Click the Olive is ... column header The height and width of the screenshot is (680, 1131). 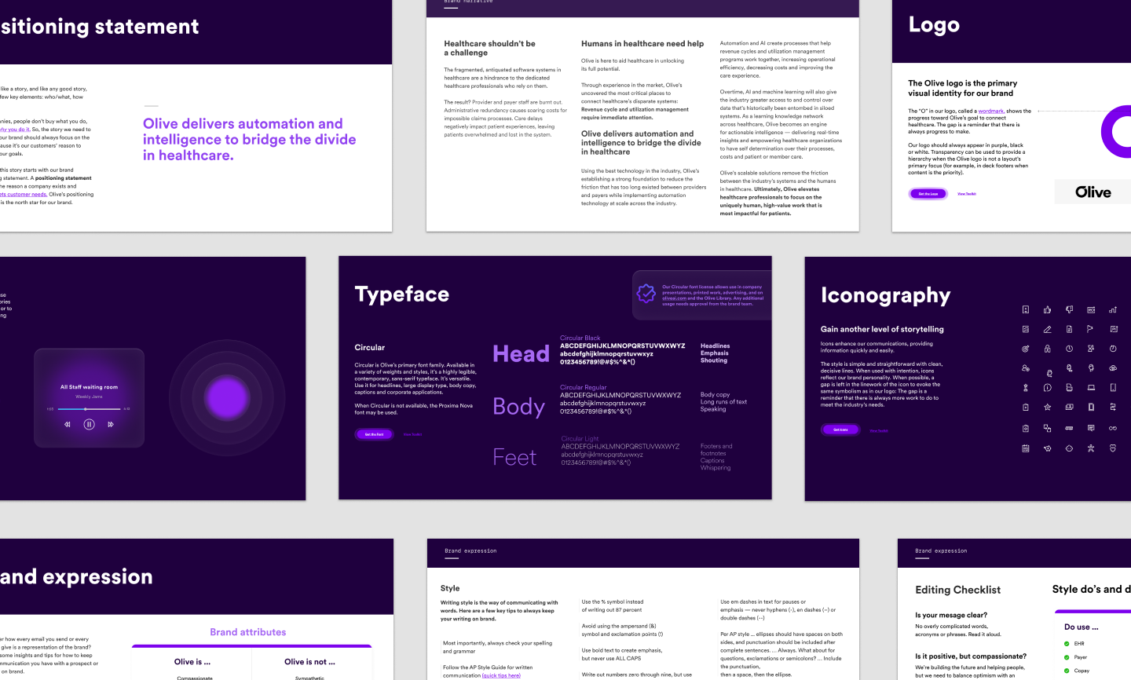(x=192, y=662)
